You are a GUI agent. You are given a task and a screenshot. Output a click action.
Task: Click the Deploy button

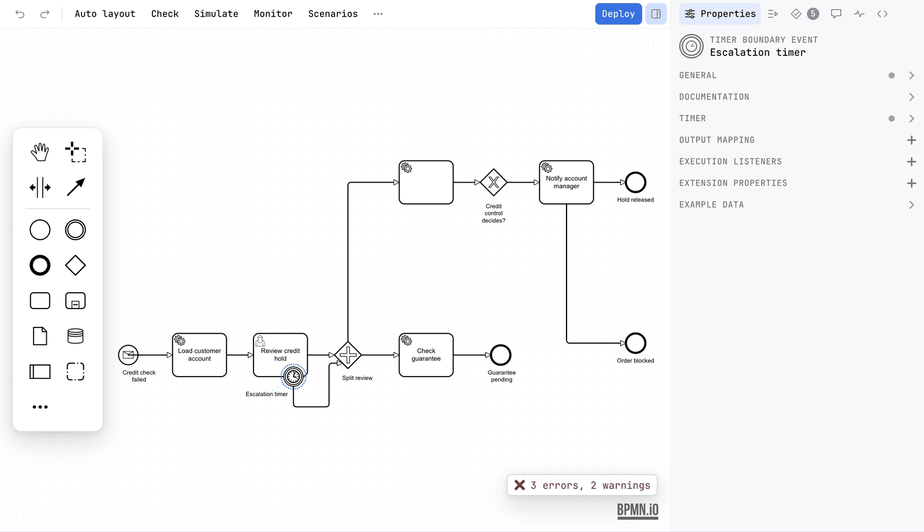tap(619, 14)
